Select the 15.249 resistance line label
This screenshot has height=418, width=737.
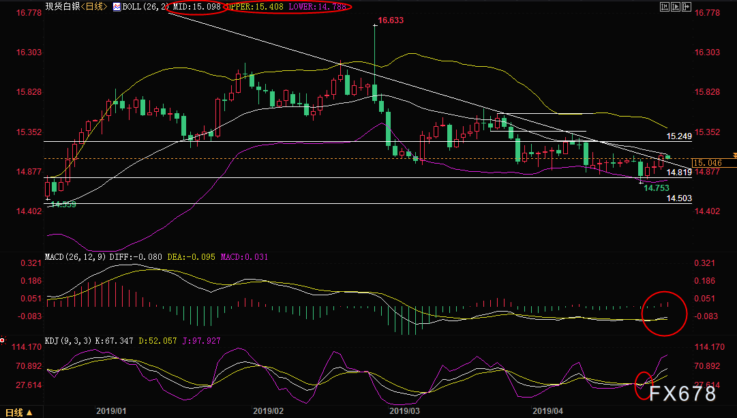point(679,136)
